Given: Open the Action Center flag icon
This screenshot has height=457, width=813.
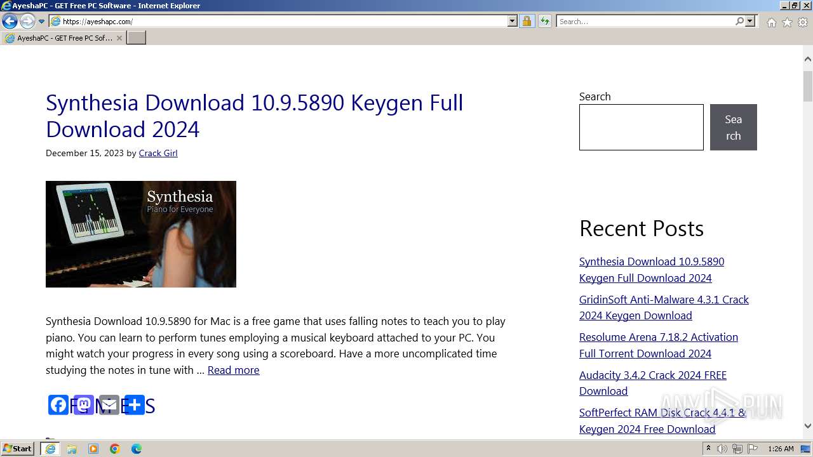Looking at the screenshot, I should click(x=753, y=449).
